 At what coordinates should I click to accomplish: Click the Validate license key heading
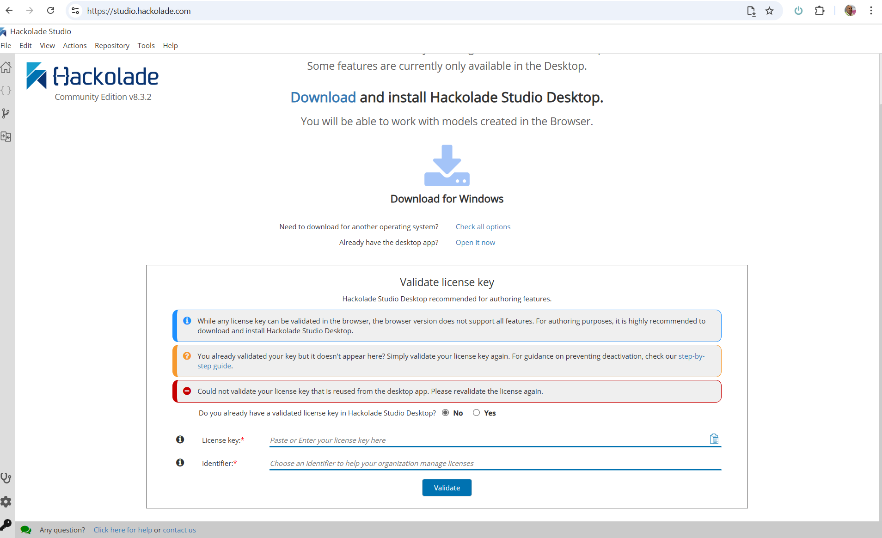click(447, 282)
